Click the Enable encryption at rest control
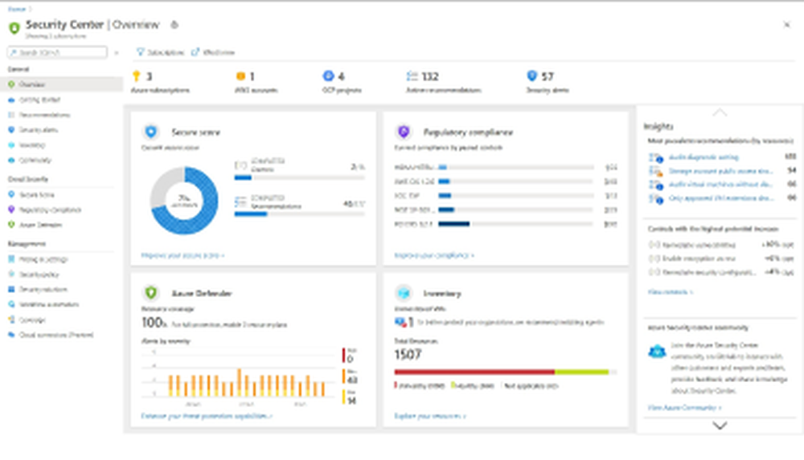The width and height of the screenshot is (804, 460). pyautogui.click(x=721, y=258)
